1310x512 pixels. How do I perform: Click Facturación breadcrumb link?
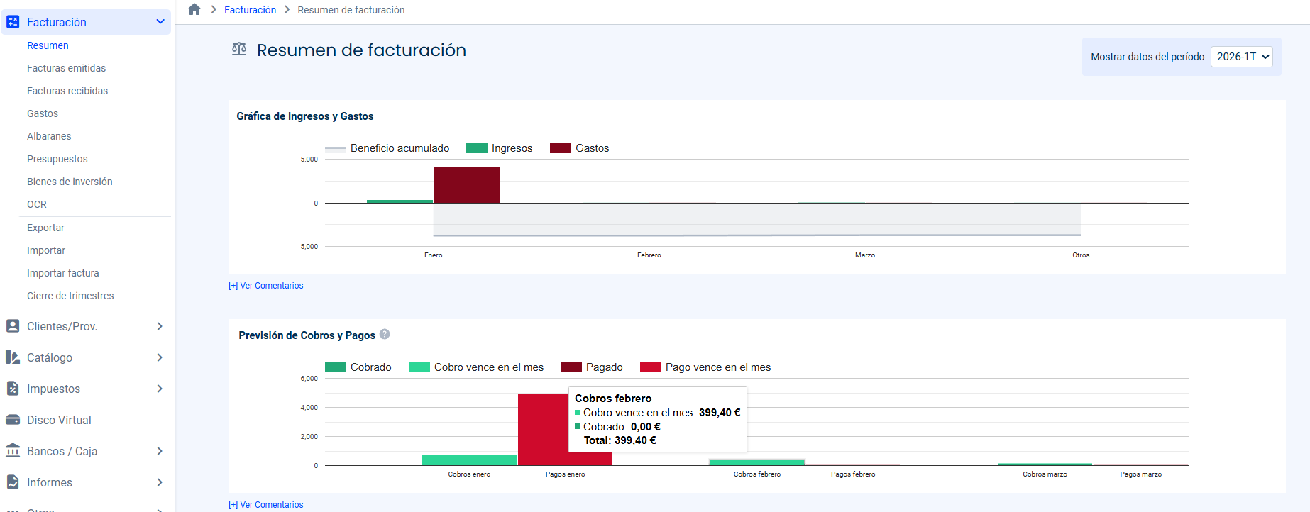(x=250, y=10)
